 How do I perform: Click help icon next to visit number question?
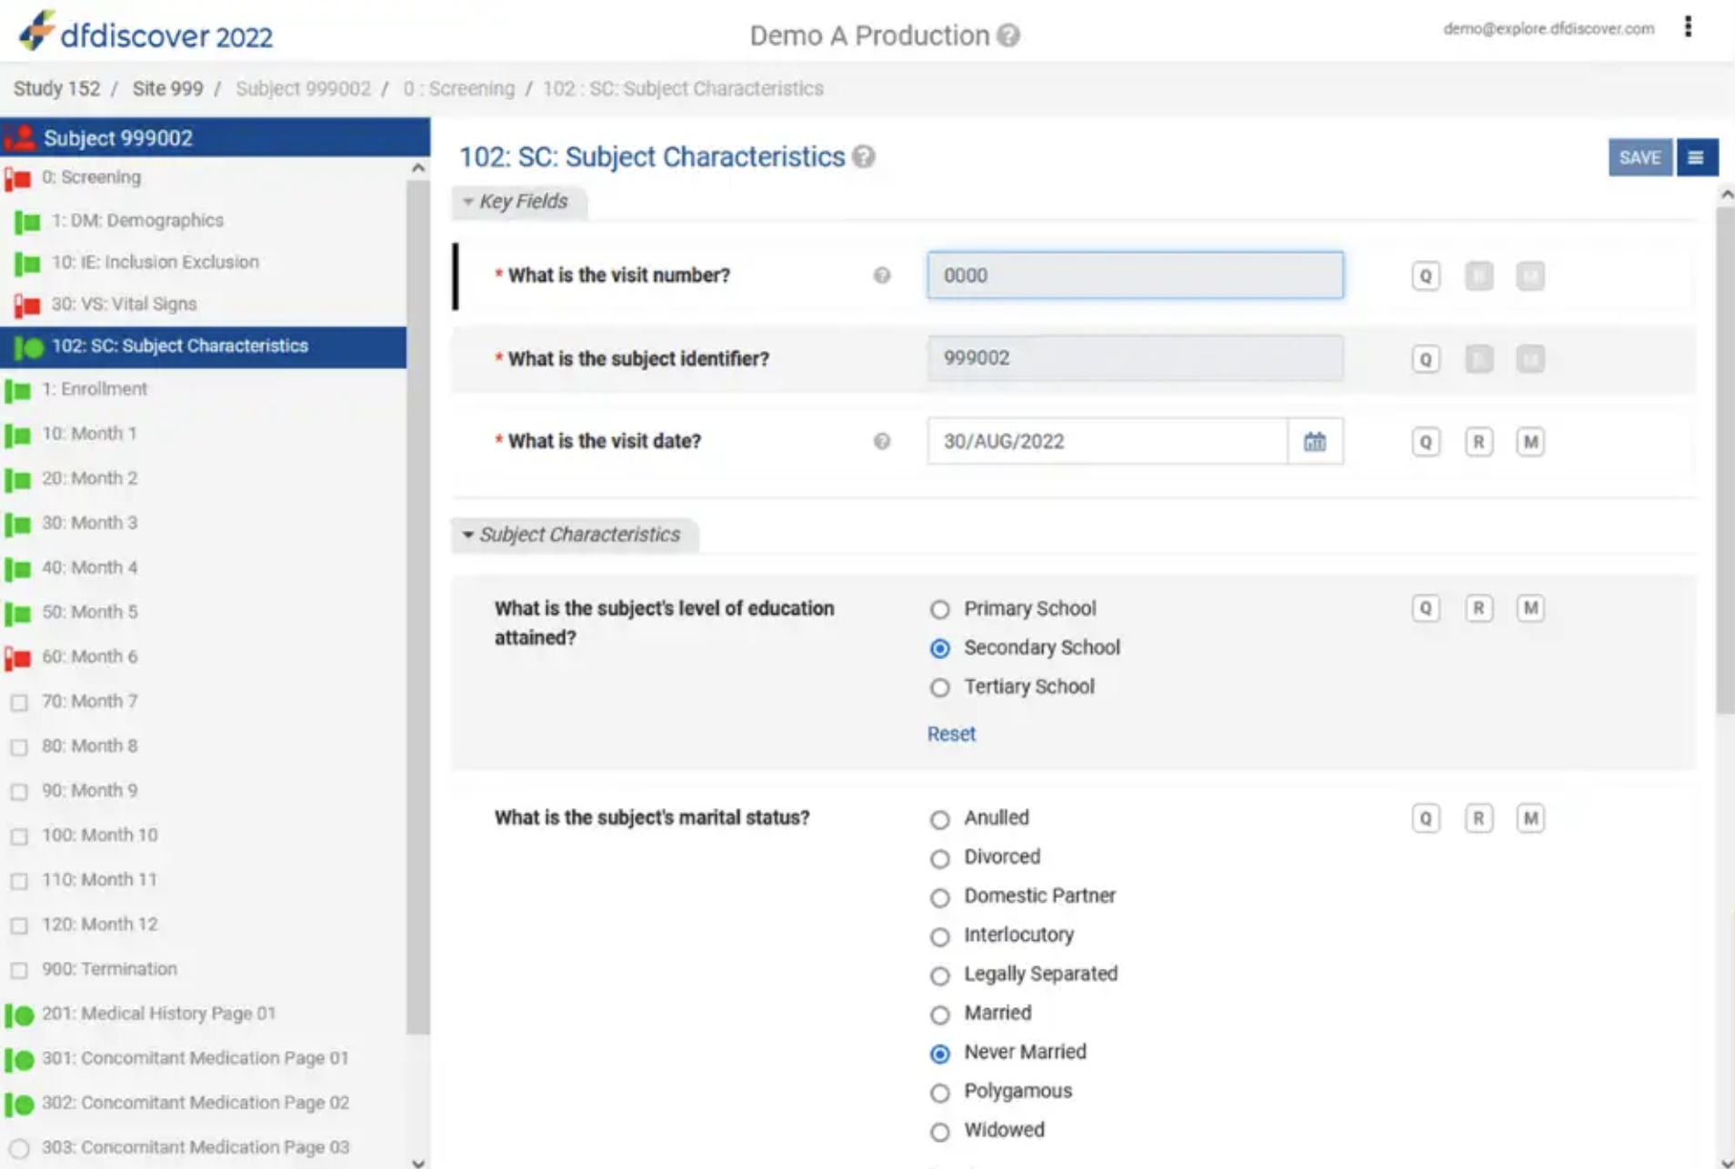click(x=881, y=275)
